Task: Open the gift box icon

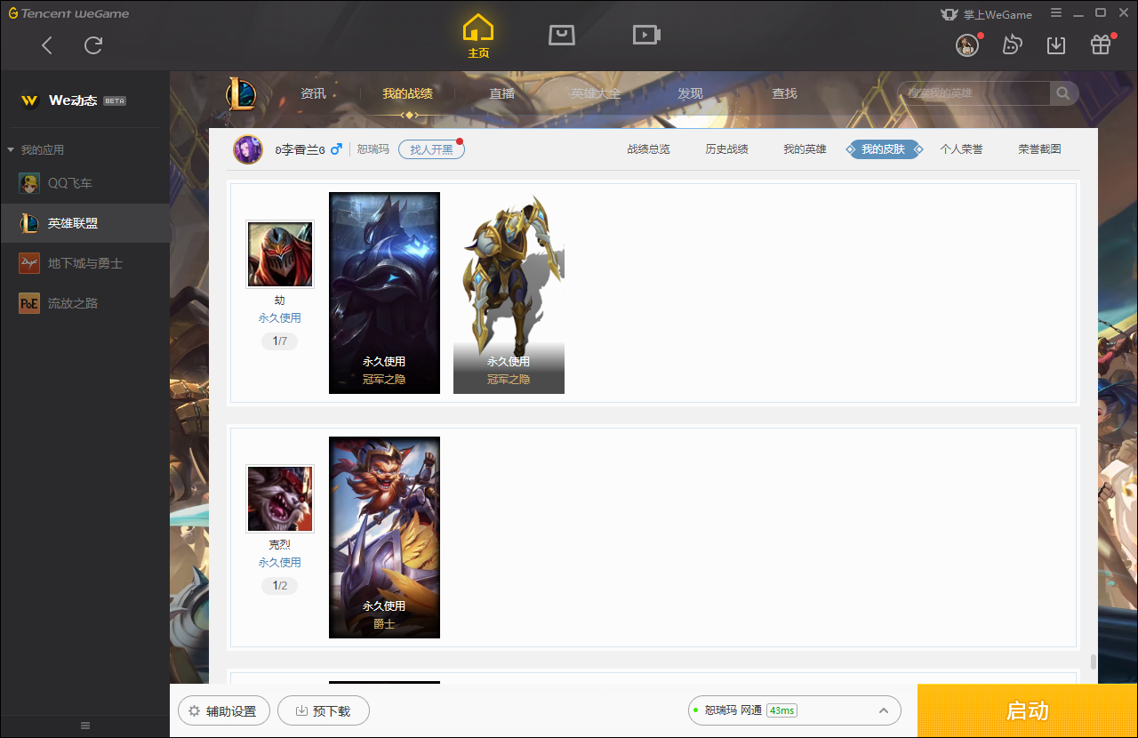Action: 1101,45
